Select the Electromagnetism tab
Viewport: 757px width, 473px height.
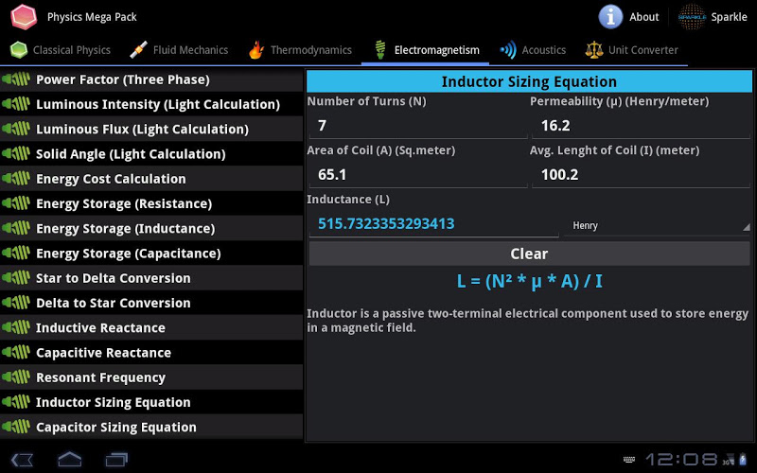[425, 50]
